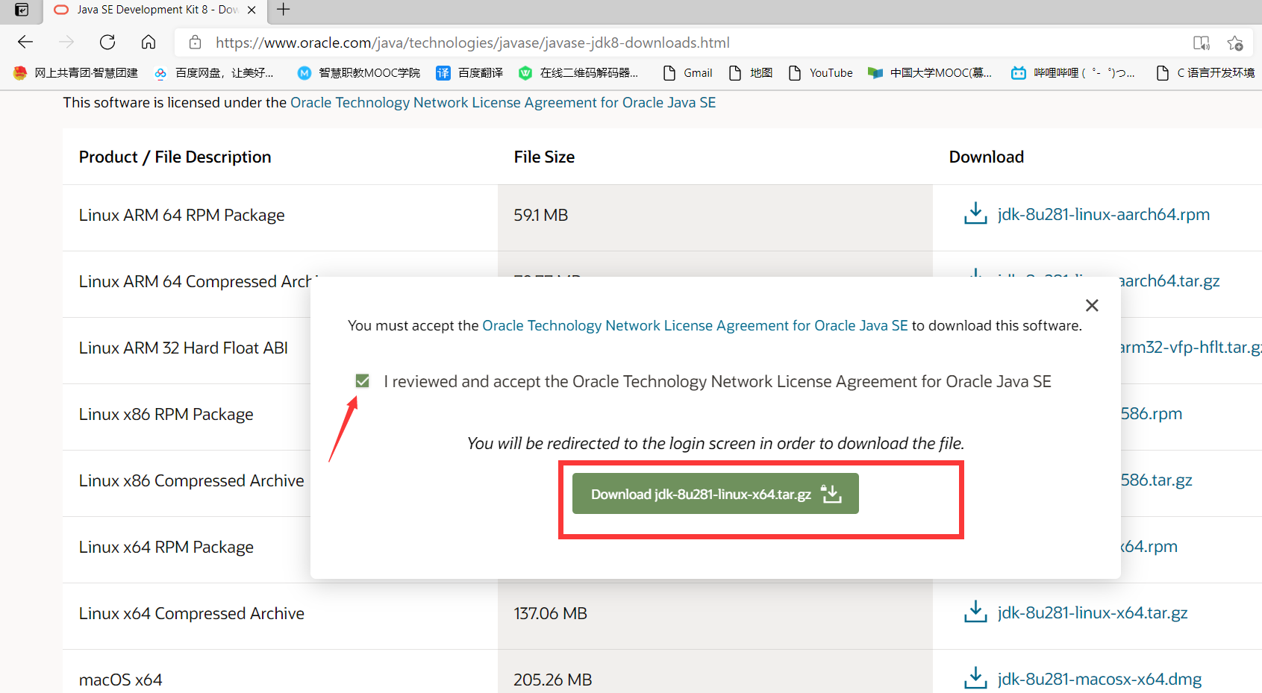Close the Java SE Development Kit 8 tab
This screenshot has height=693, width=1262.
[252, 10]
